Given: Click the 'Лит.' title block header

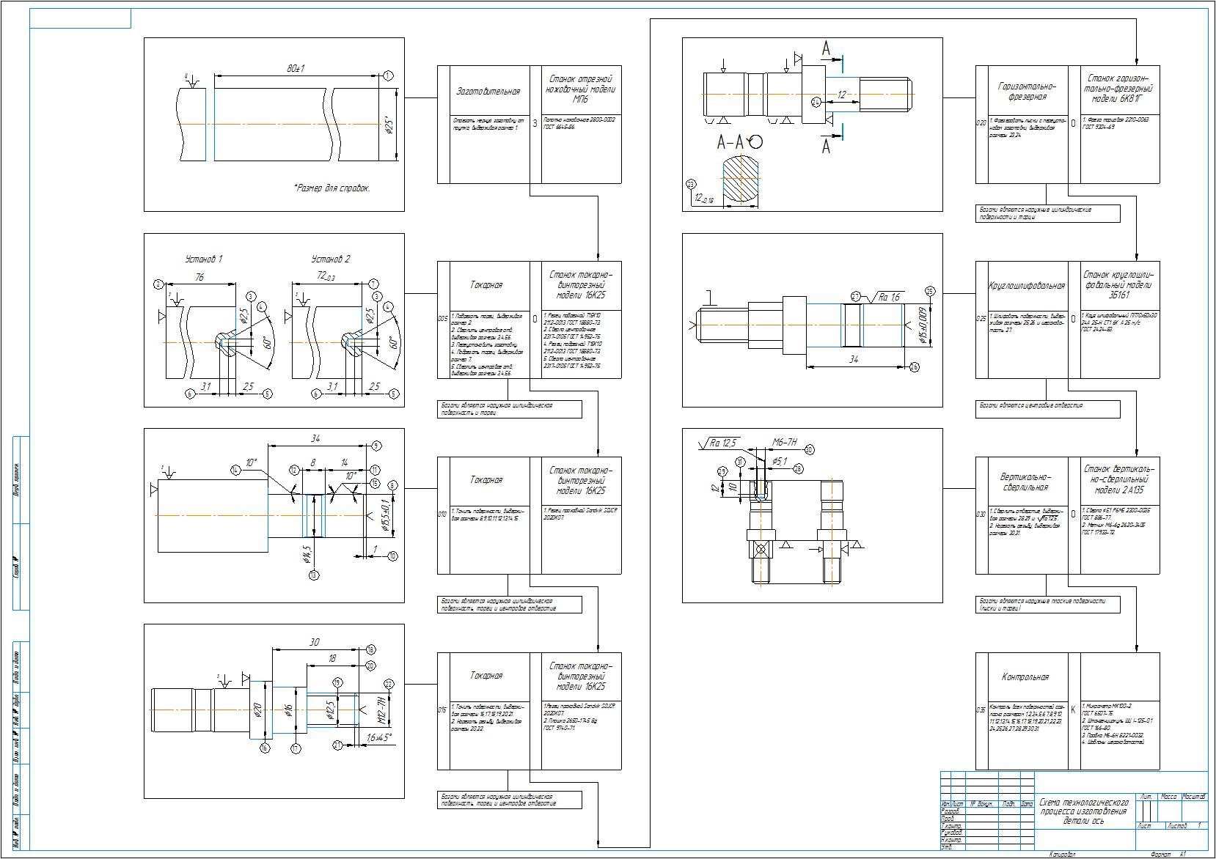Looking at the screenshot, I should [1146, 796].
